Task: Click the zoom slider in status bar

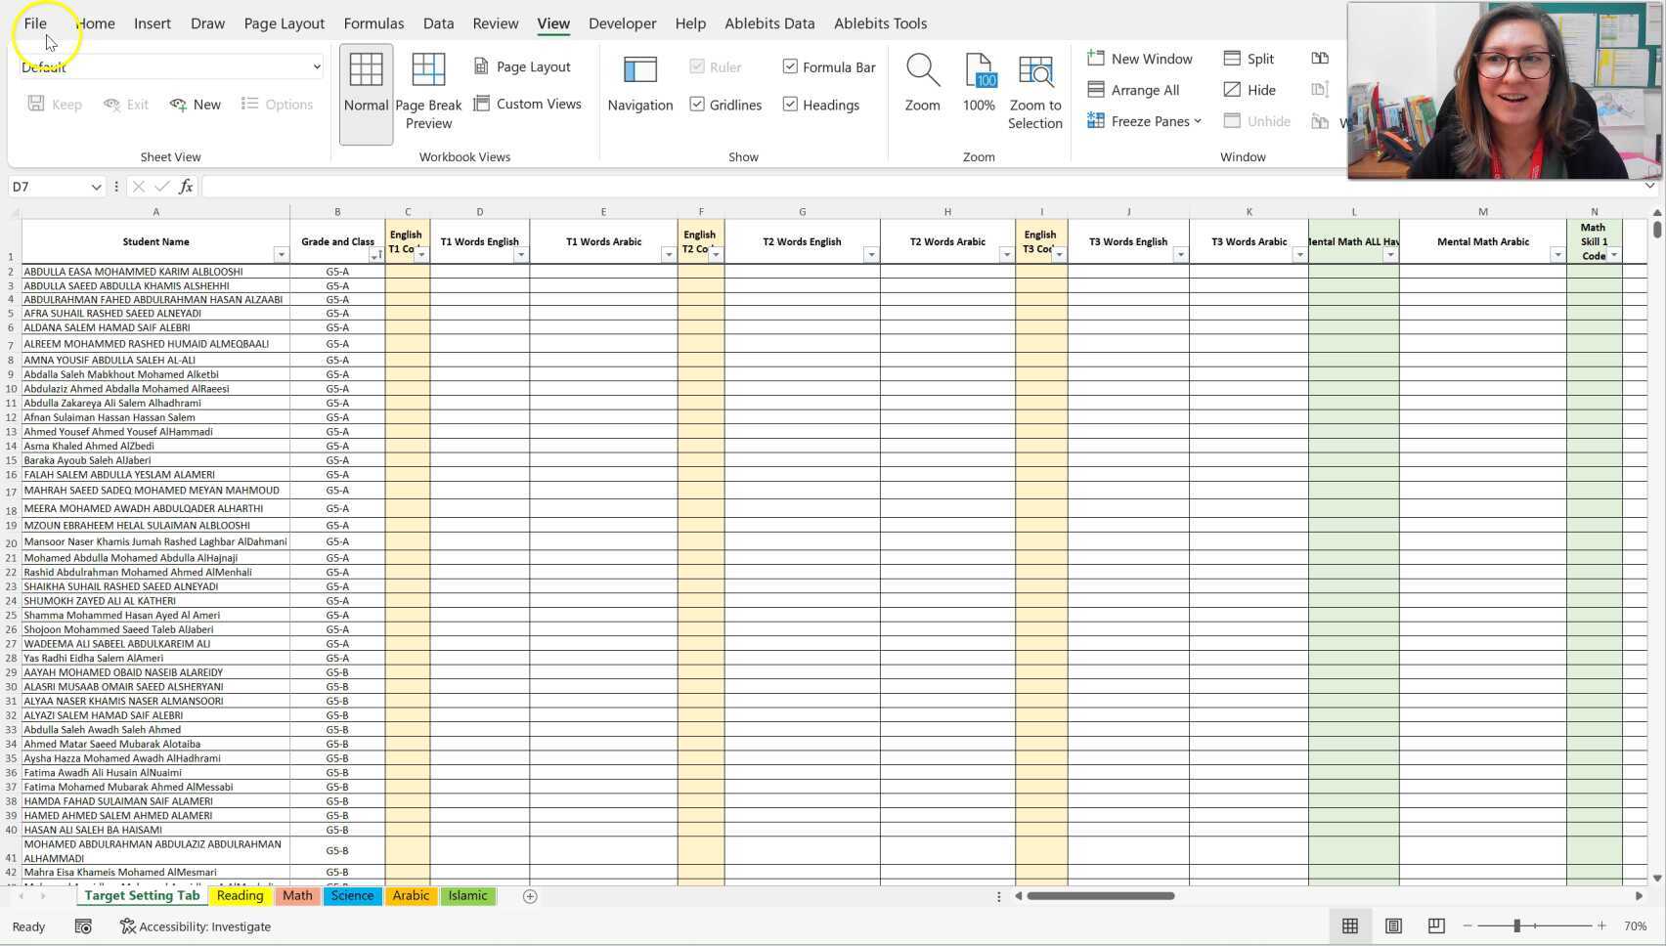Action: pyautogui.click(x=1517, y=925)
